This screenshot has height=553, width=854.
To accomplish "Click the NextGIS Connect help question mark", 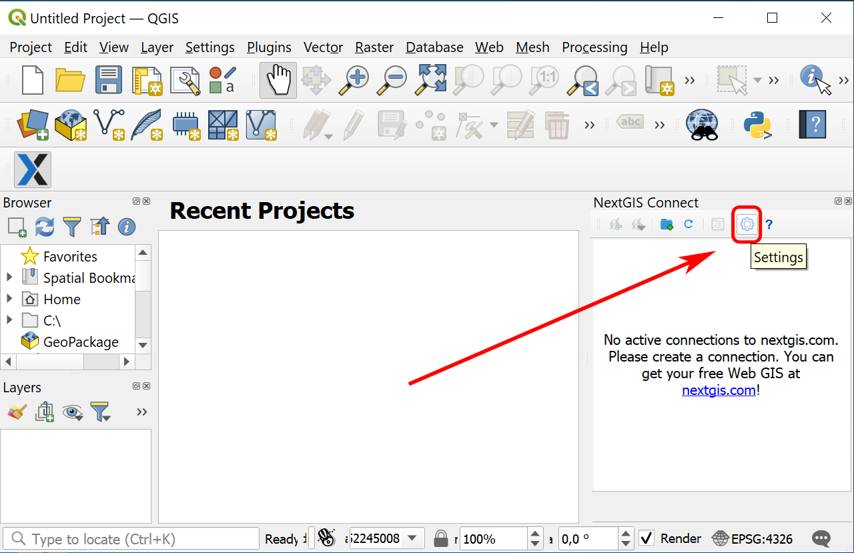I will [769, 225].
